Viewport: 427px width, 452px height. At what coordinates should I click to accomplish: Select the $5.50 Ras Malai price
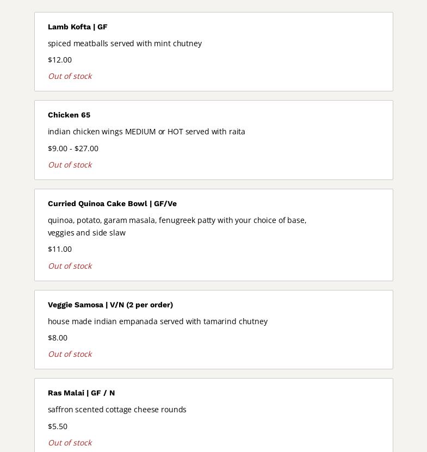[x=58, y=426]
